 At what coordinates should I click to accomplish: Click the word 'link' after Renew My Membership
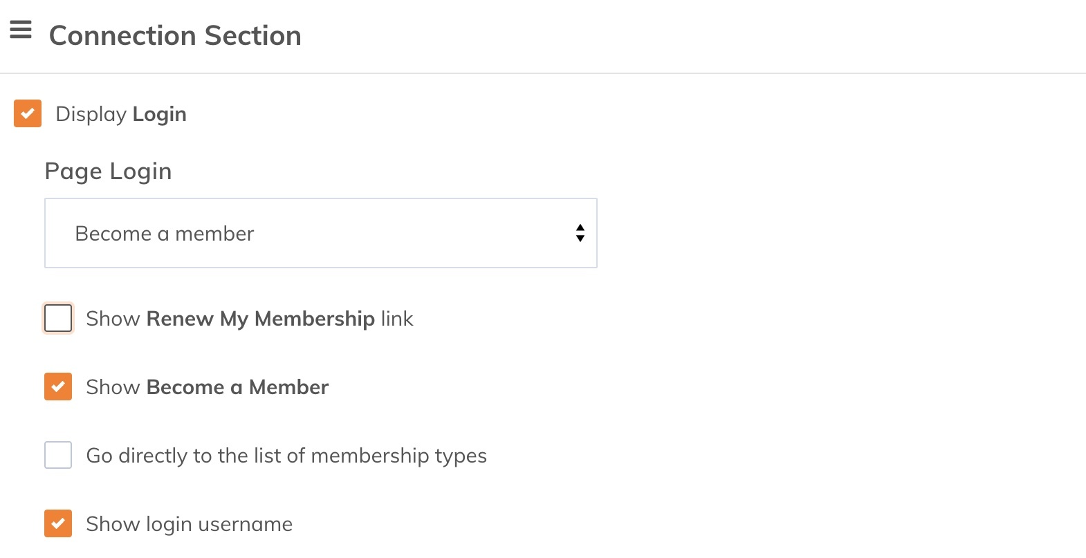click(x=396, y=319)
